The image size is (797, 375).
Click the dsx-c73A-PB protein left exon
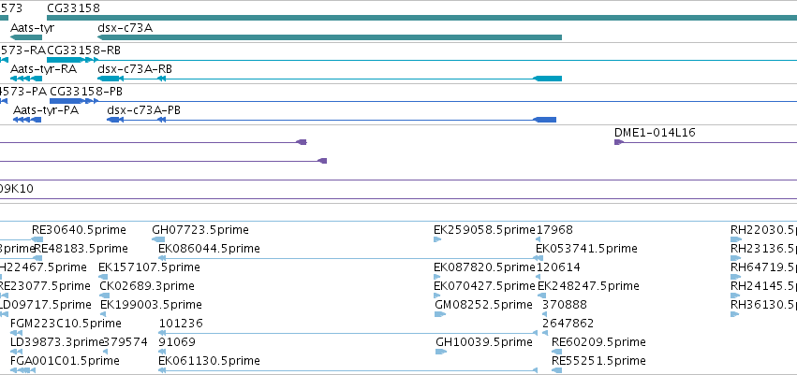coord(112,120)
